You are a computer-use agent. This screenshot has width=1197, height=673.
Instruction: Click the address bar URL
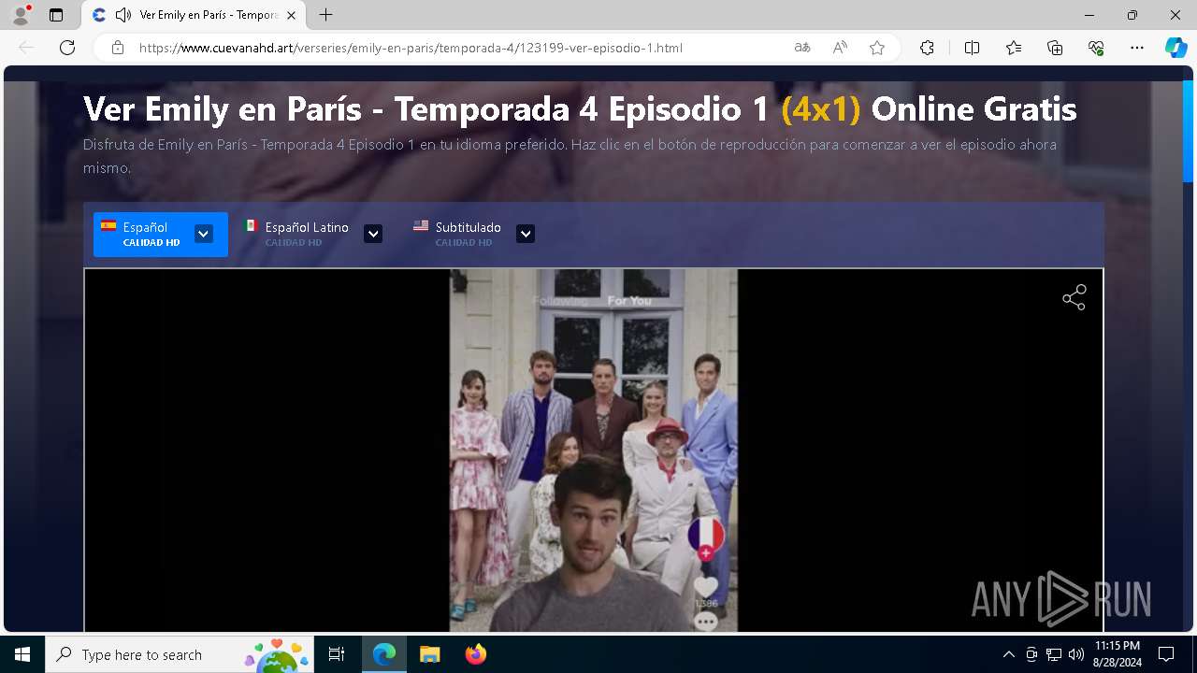click(411, 48)
